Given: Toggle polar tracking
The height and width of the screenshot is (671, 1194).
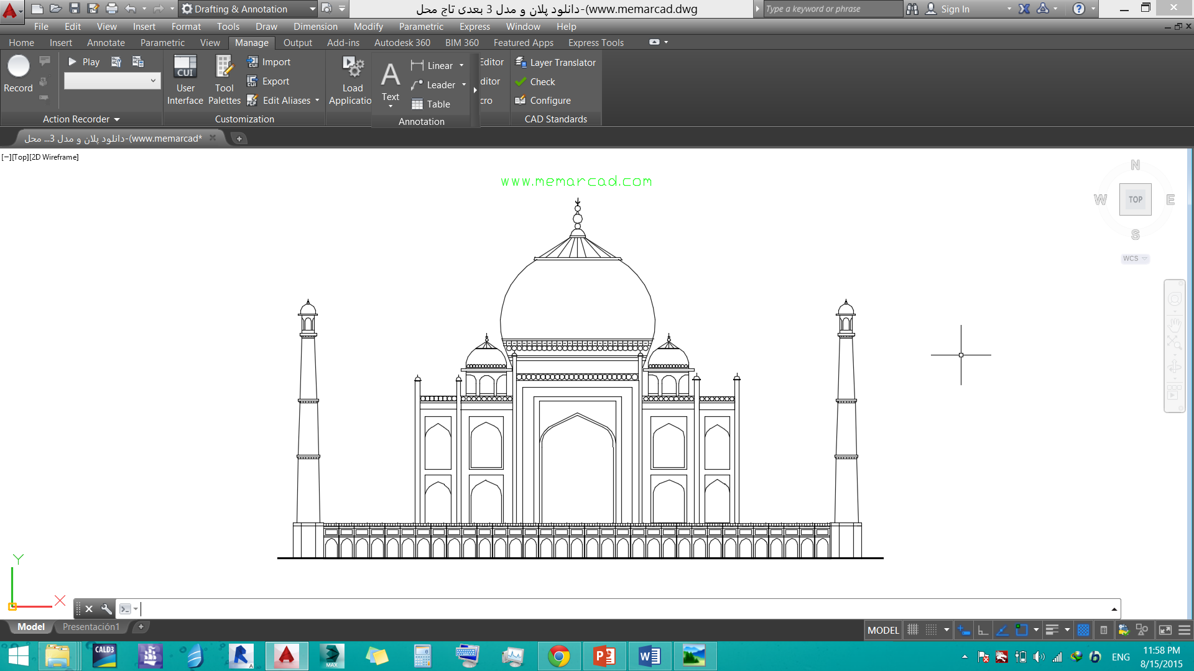Looking at the screenshot, I should click(1002, 630).
